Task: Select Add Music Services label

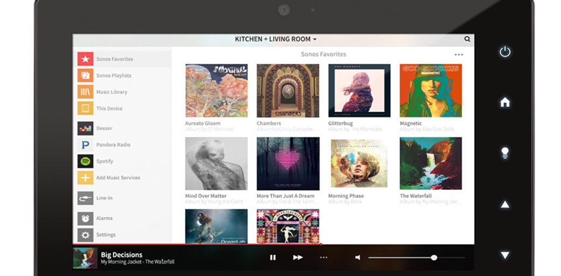Action: [118, 178]
